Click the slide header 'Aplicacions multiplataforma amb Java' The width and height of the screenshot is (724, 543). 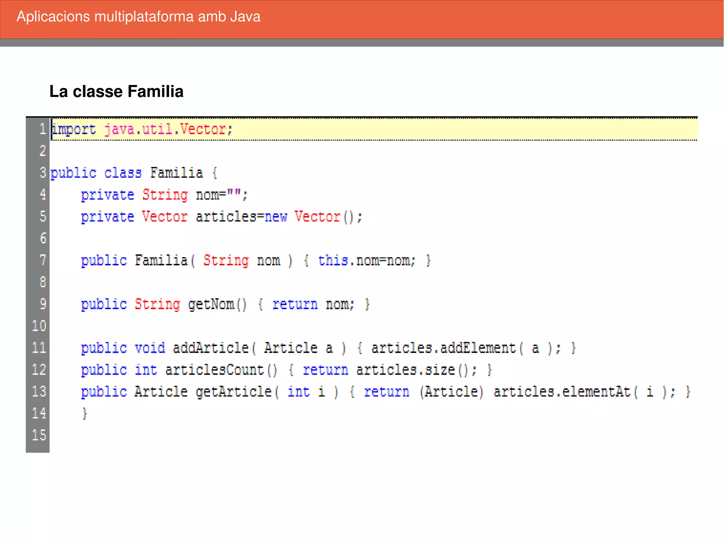point(139,17)
